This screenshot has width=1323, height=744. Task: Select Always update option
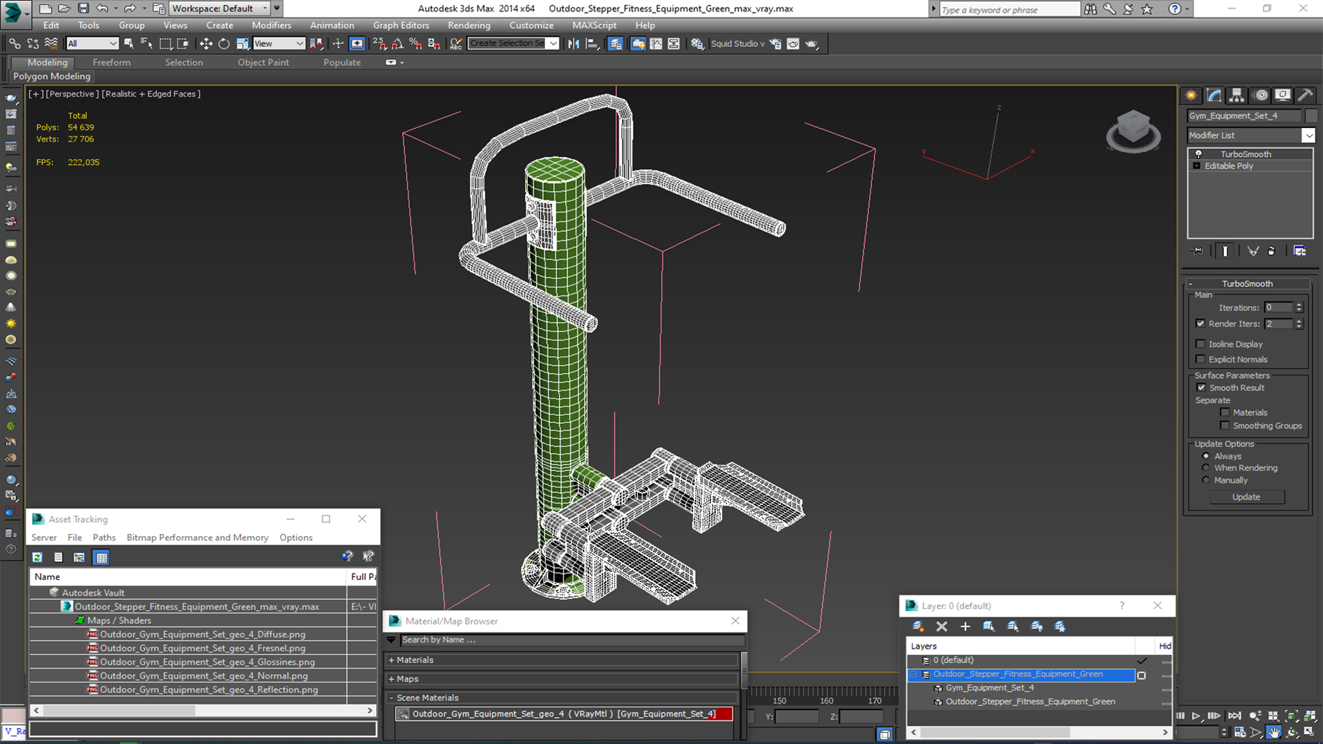1206,456
